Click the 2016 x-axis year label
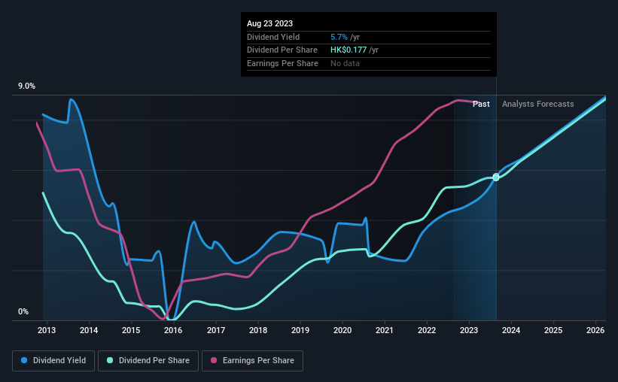Screen dimensions: 618x382 (x=173, y=330)
